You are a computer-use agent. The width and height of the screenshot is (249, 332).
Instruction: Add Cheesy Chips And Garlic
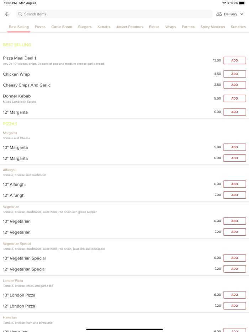234,85
